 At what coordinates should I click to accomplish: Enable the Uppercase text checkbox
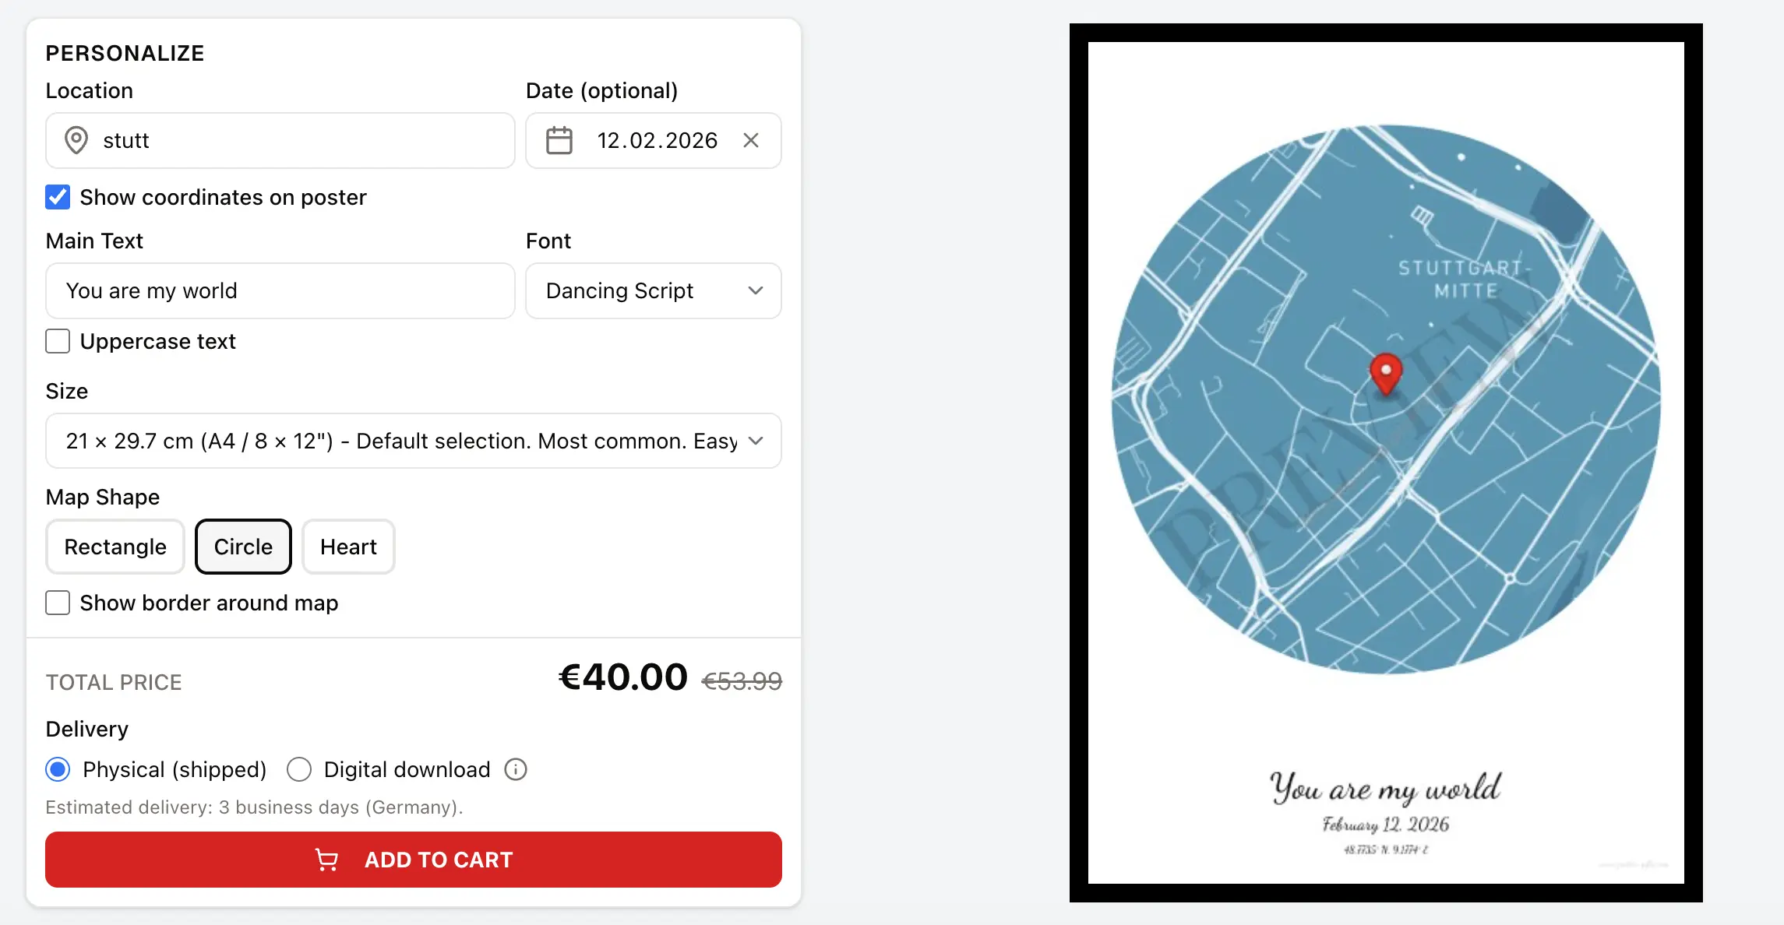tap(58, 341)
